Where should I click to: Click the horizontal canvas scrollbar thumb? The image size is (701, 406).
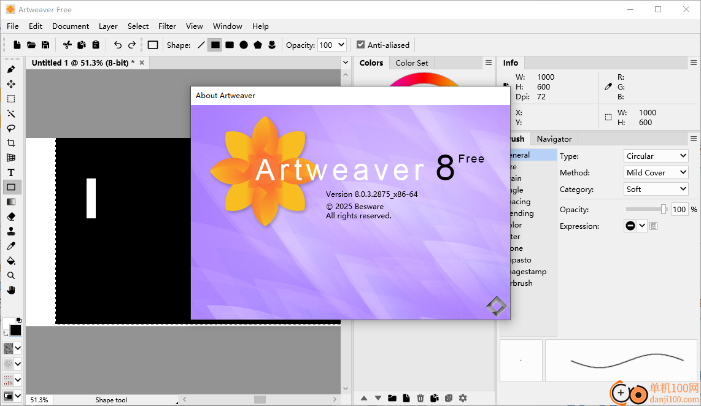(x=260, y=399)
